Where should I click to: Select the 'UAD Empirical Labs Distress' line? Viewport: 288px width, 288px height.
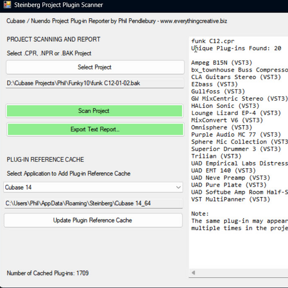click(x=240, y=163)
